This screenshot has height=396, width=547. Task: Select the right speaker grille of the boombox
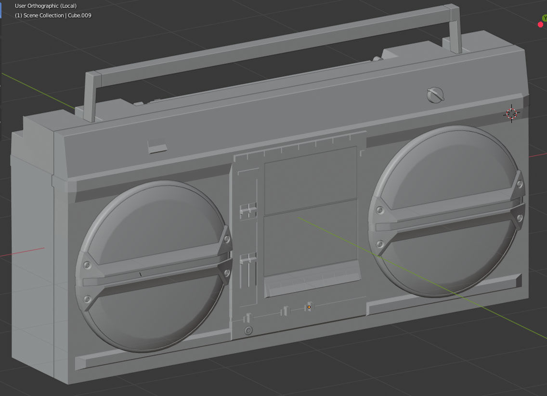pos(446,211)
